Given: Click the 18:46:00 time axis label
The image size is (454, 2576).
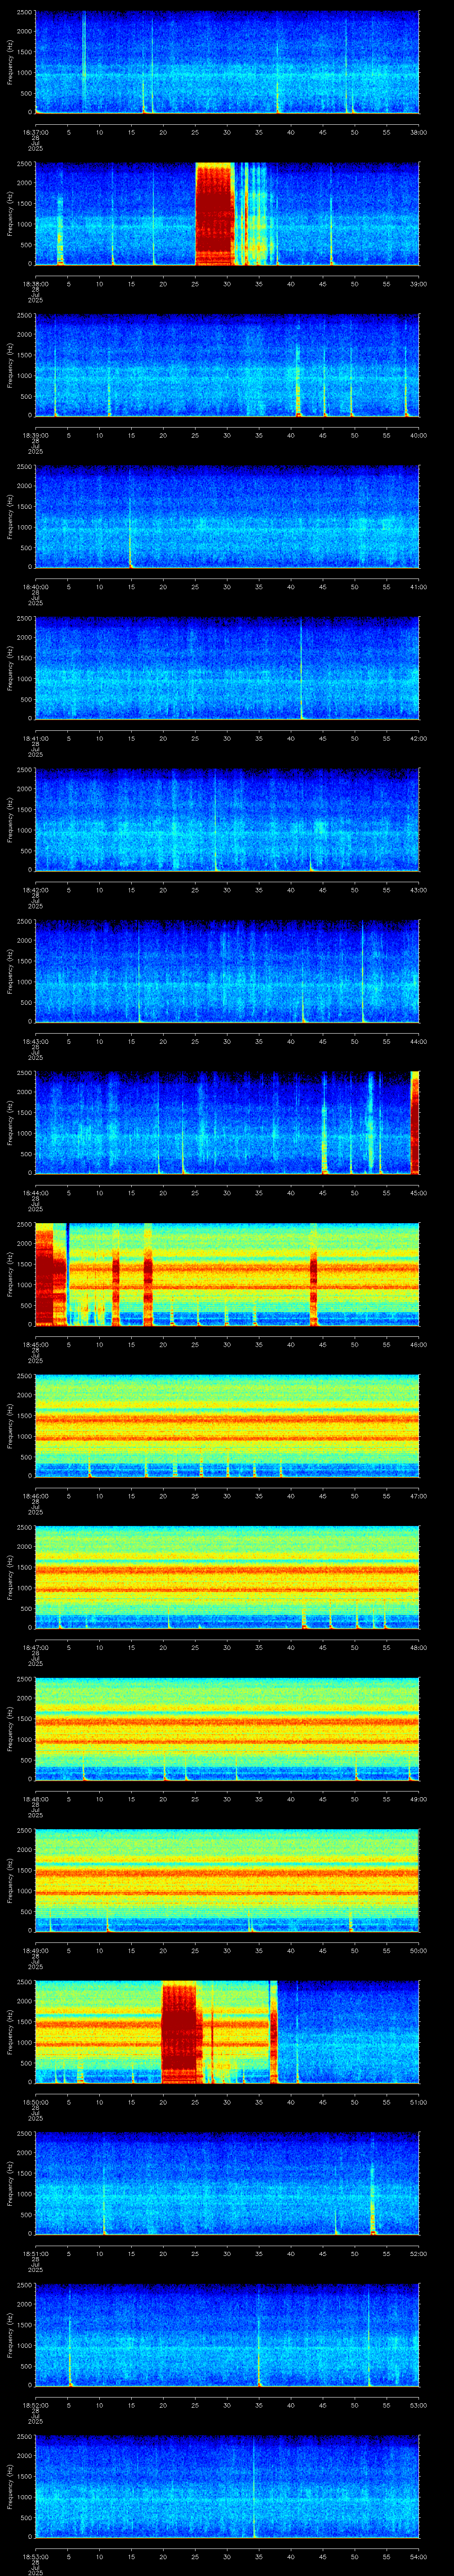Looking at the screenshot, I should coord(35,1495).
